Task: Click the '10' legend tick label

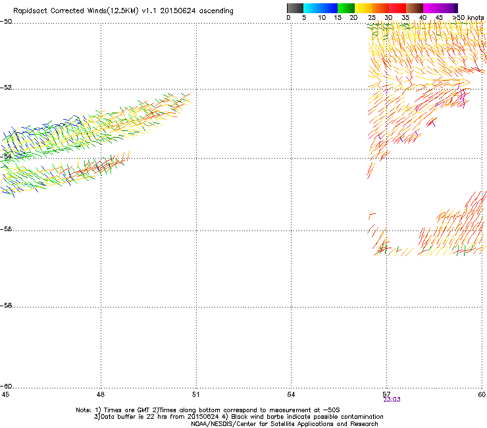Action: (x=322, y=18)
